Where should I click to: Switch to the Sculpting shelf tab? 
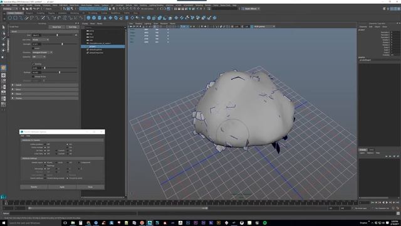(x=40, y=13)
